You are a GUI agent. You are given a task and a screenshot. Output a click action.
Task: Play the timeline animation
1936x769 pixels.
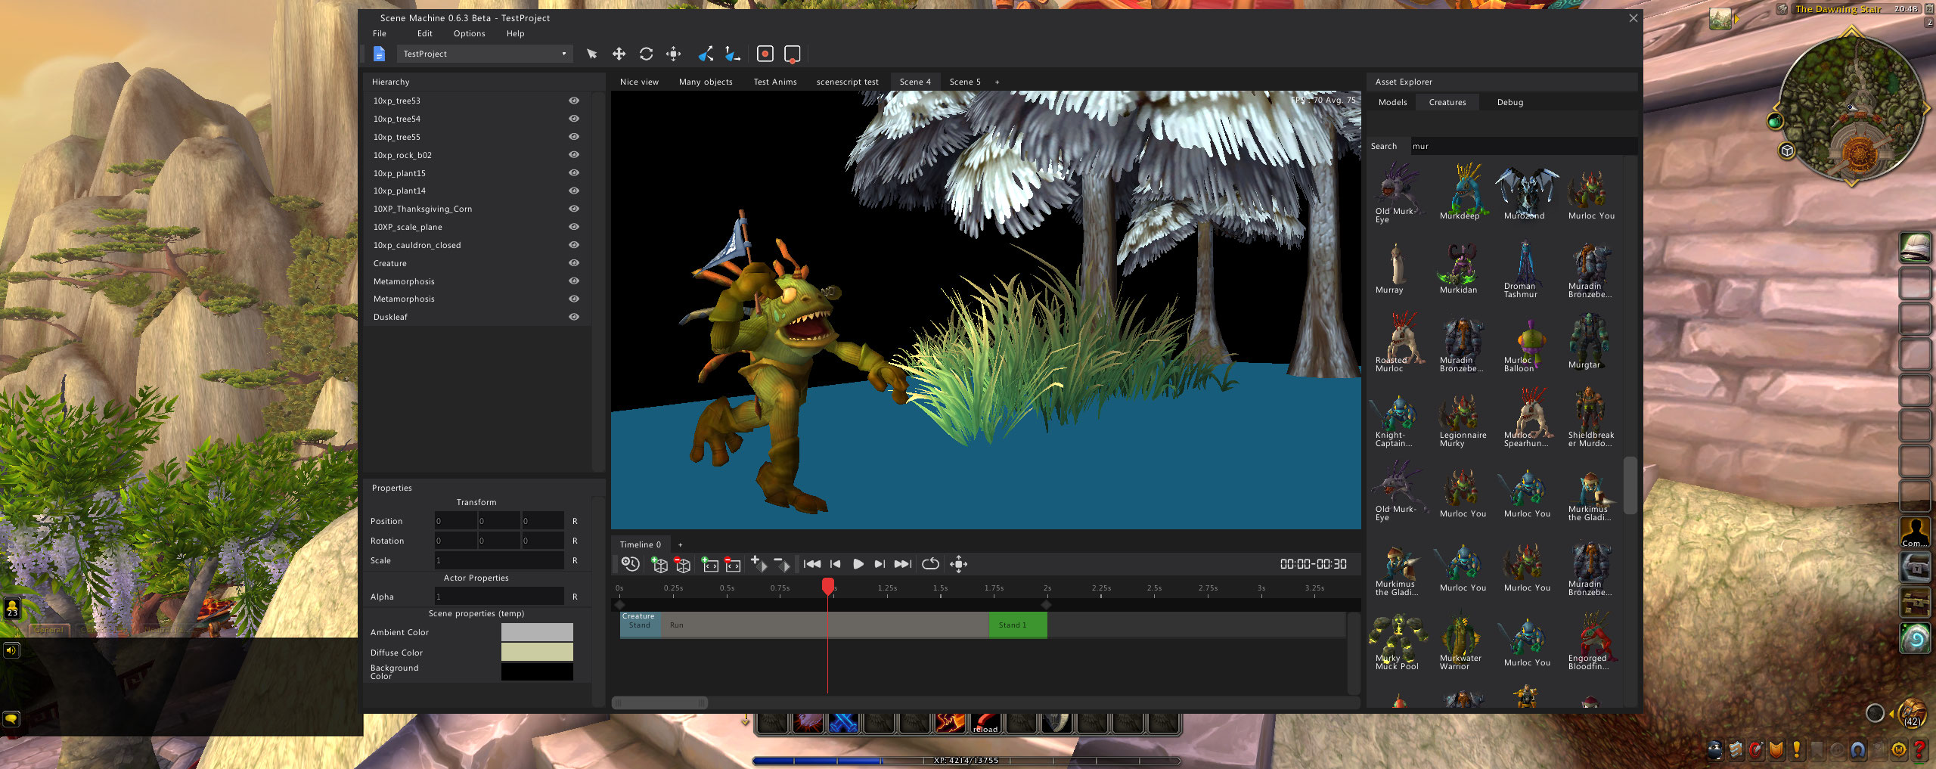tap(858, 564)
